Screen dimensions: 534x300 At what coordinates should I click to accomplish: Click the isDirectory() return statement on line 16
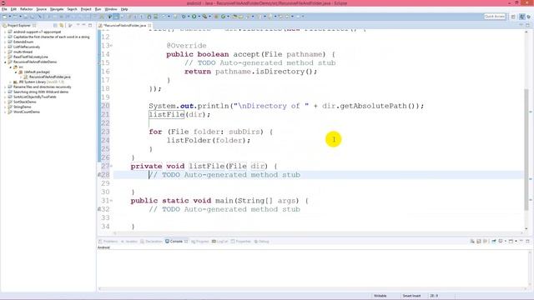250,72
